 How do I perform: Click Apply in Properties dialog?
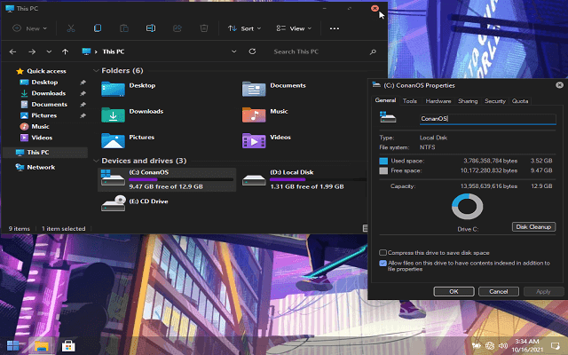pyautogui.click(x=543, y=291)
